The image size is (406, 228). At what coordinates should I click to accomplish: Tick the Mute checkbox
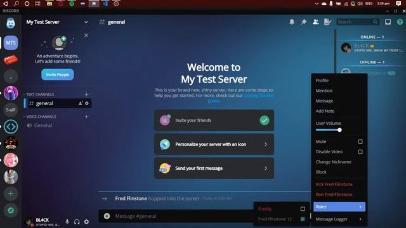[x=360, y=141]
